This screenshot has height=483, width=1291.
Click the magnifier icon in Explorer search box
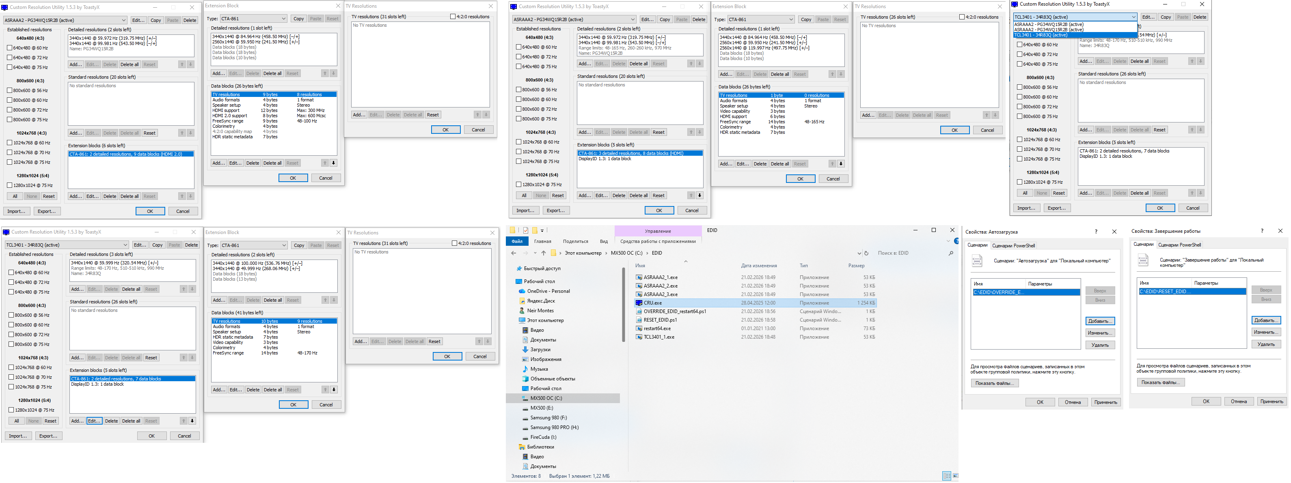pos(951,253)
